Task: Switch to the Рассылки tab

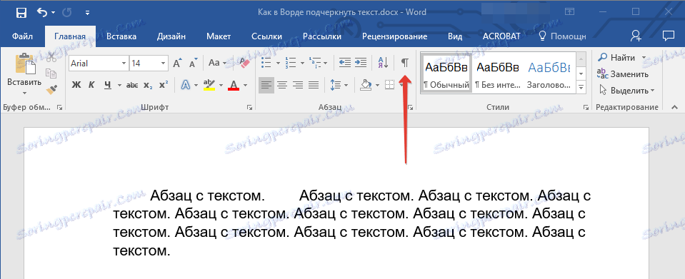Action: (x=322, y=36)
